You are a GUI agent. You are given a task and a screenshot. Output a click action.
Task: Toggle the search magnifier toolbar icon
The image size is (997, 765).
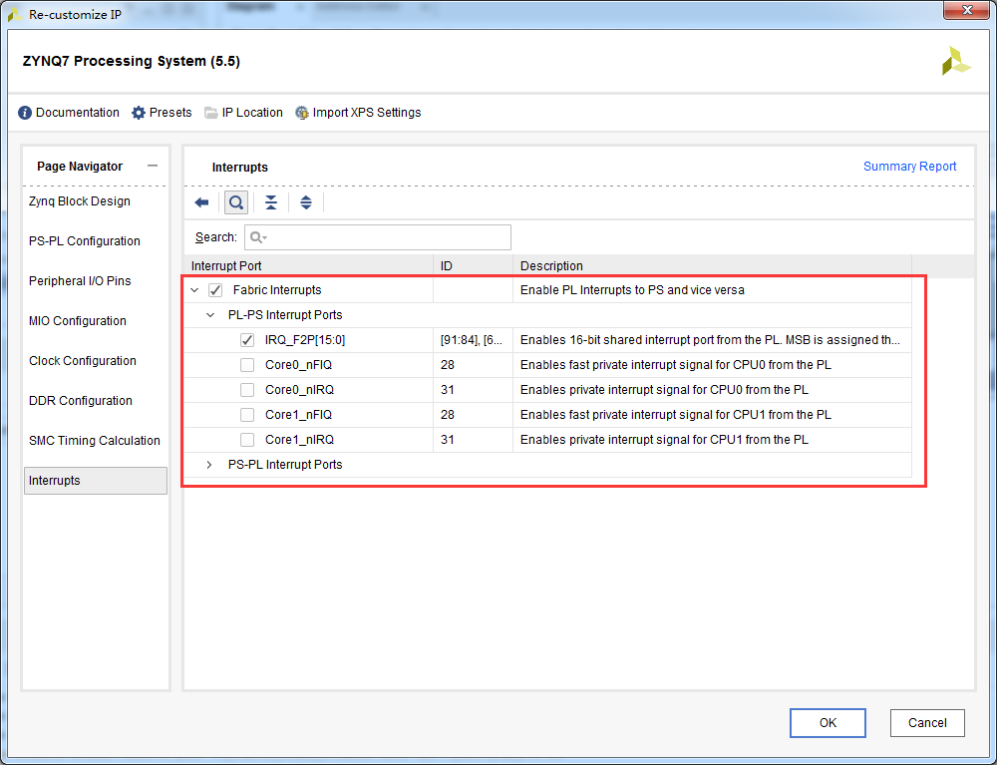(x=236, y=202)
